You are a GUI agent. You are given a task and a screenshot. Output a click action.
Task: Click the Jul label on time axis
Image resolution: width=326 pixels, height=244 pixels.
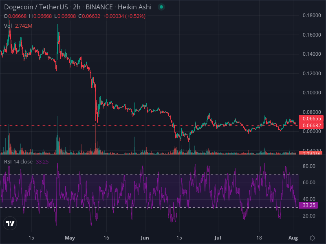(x=218, y=238)
